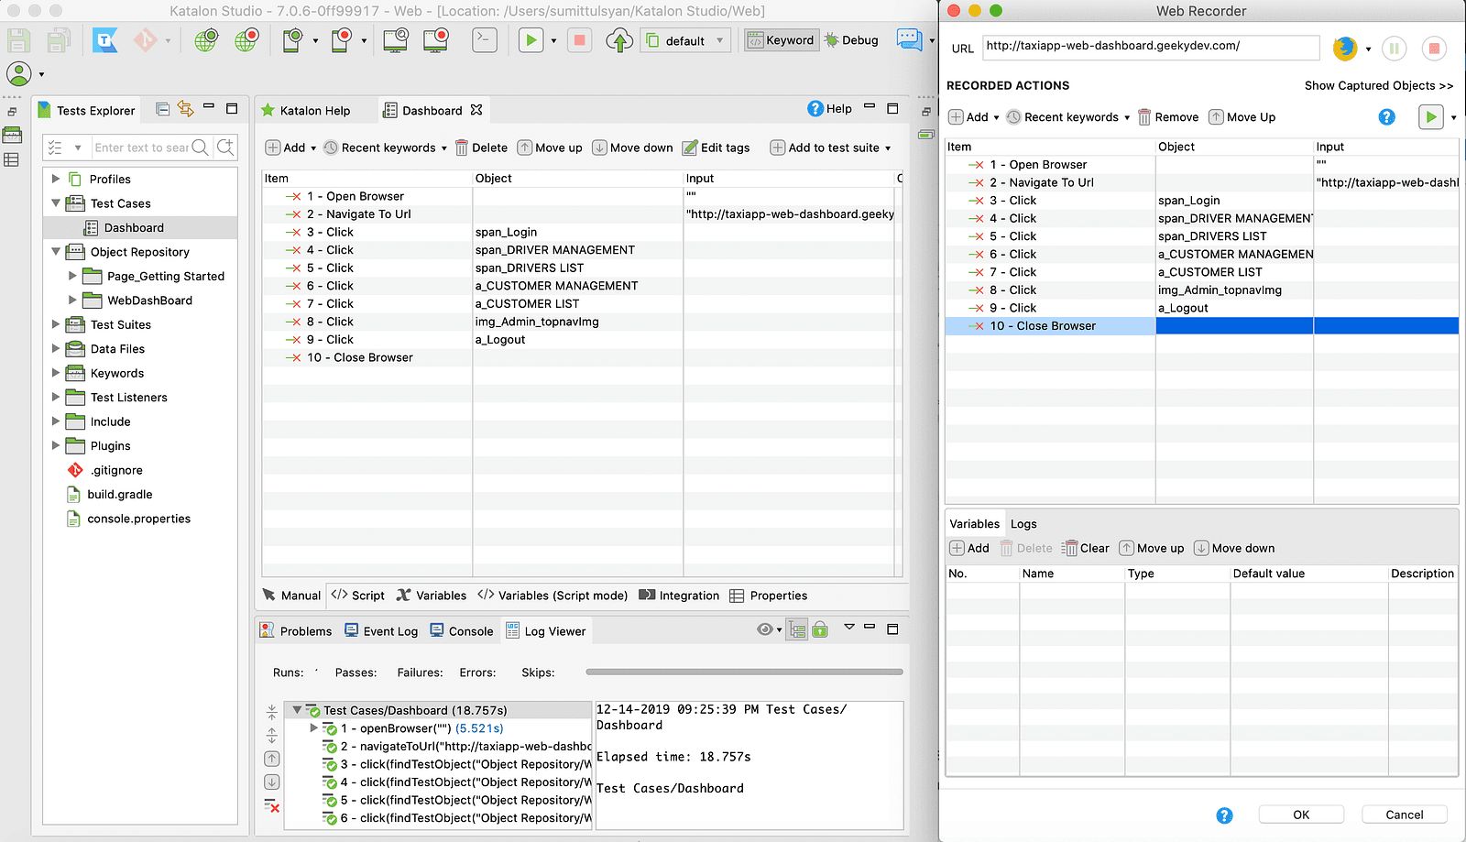Switch to the Console tab
Image resolution: width=1466 pixels, height=842 pixels.
click(462, 630)
